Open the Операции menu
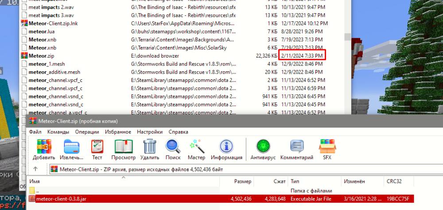443x210 pixels. click(87, 132)
